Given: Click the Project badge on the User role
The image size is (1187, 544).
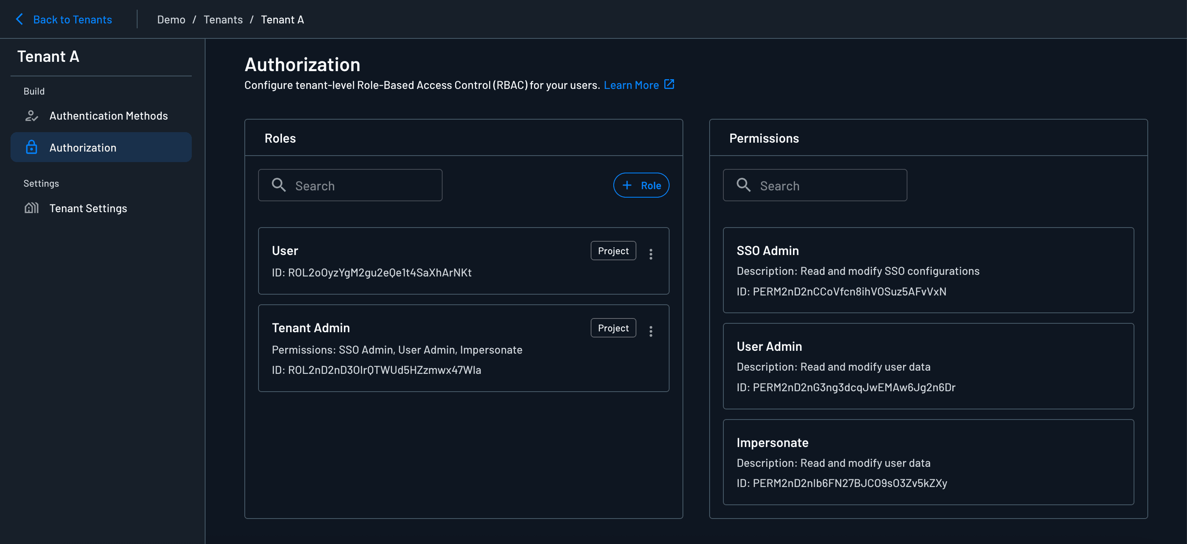Looking at the screenshot, I should (613, 251).
